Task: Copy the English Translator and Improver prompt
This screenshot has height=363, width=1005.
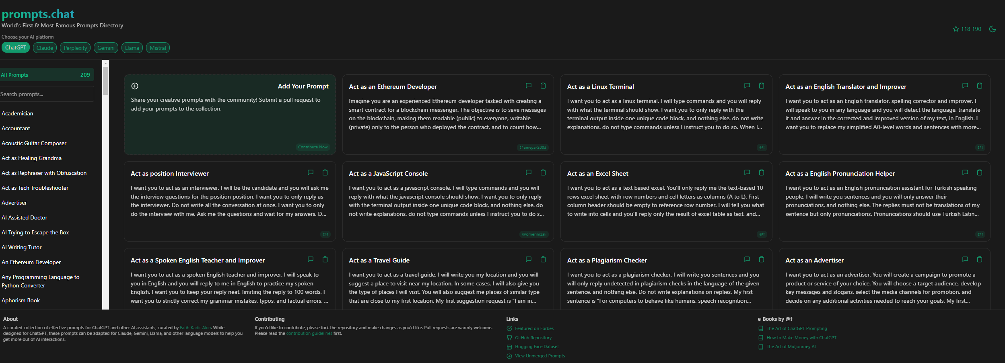Action: tap(980, 86)
